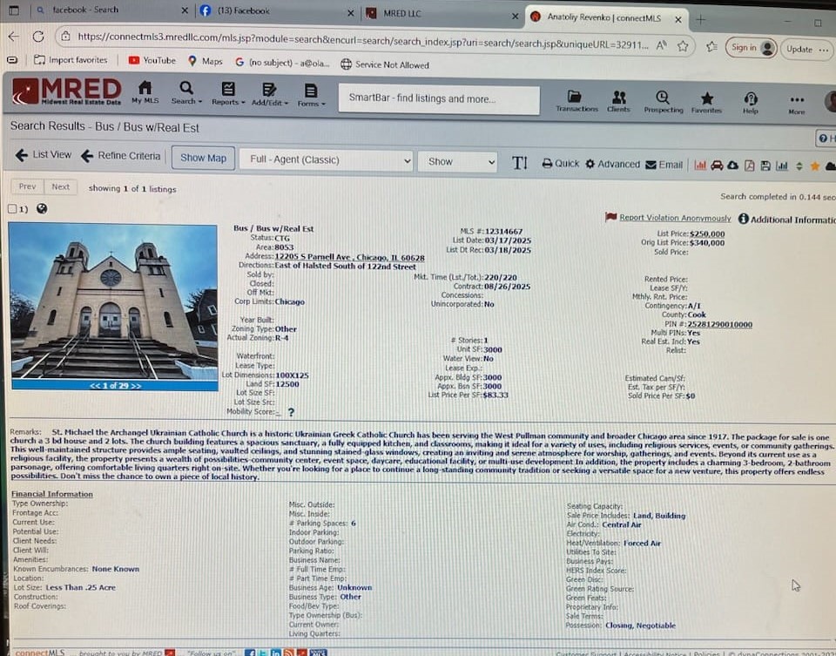Open the Clients icon
Image resolution: width=836 pixels, height=656 pixels.
pos(618,98)
